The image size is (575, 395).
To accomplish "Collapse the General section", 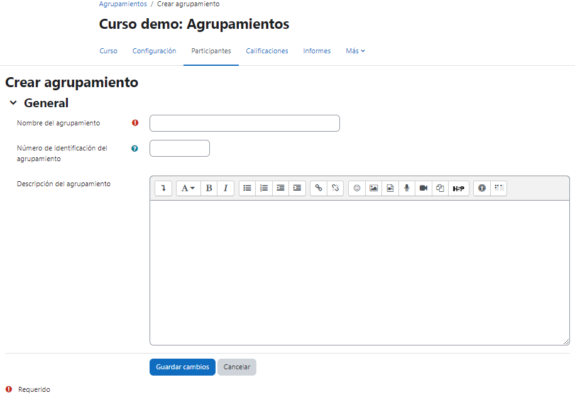I will [x=13, y=102].
